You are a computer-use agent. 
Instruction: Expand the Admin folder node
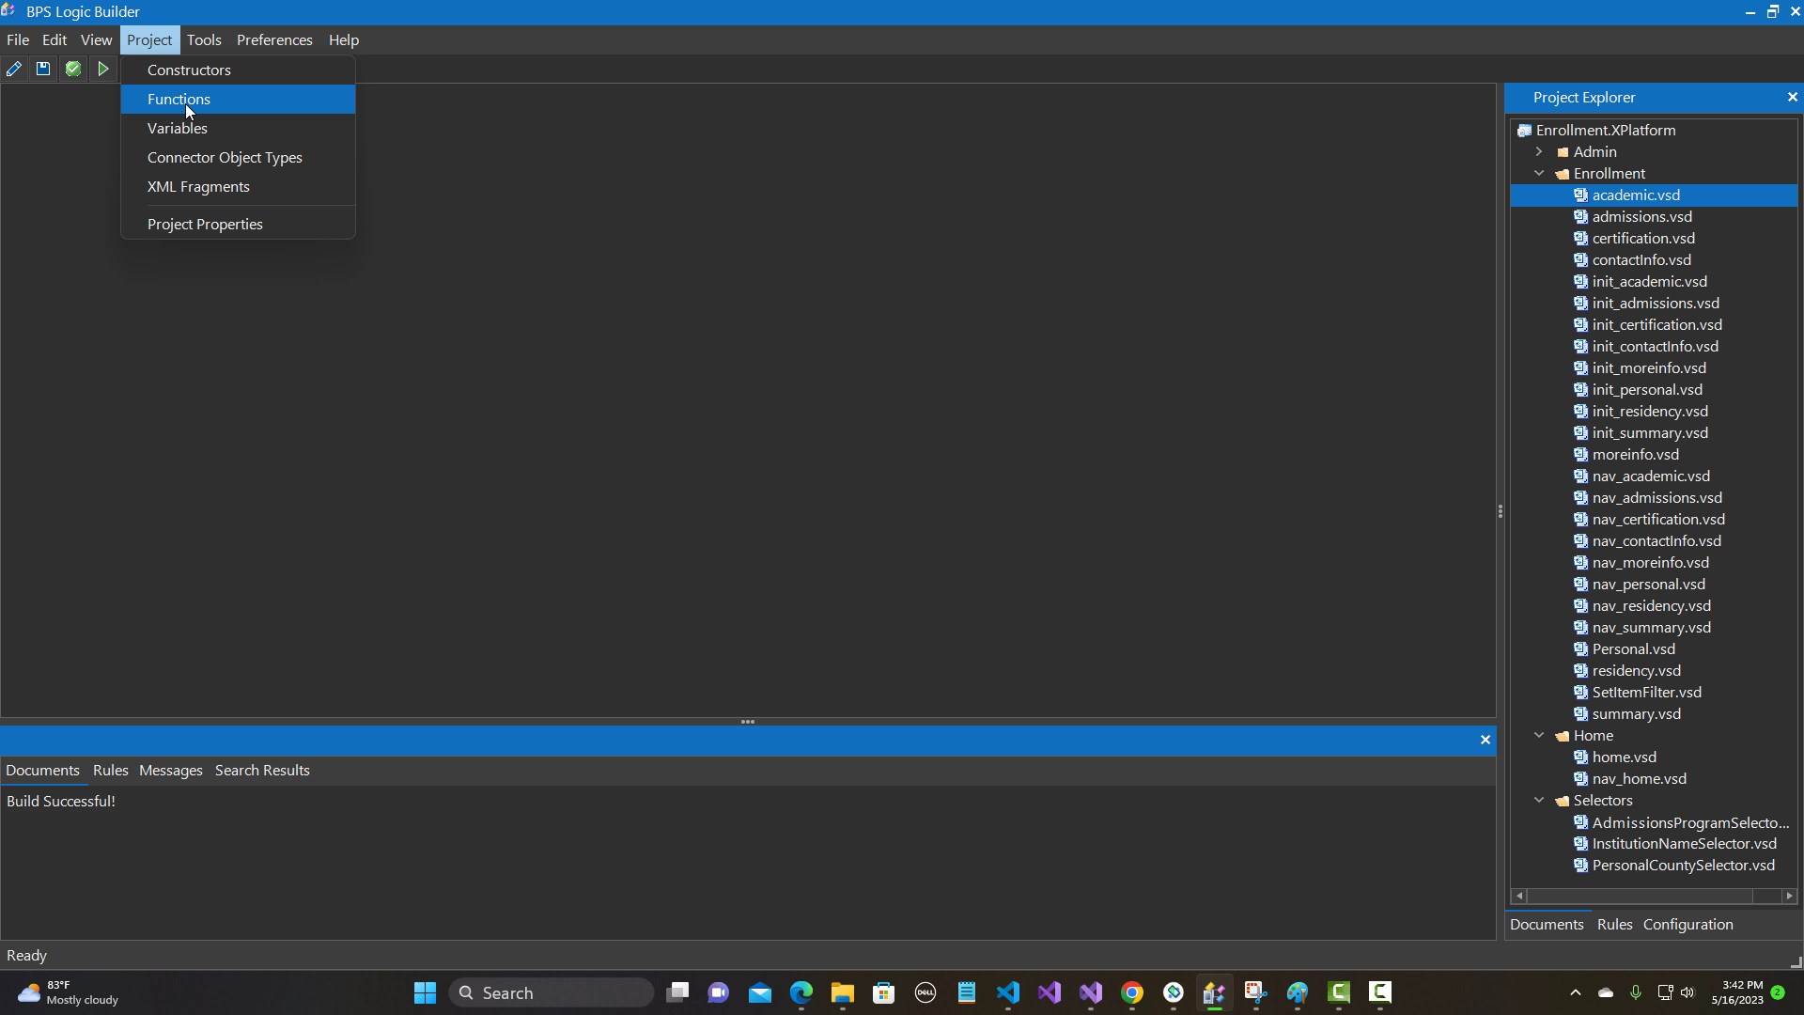click(x=1539, y=151)
